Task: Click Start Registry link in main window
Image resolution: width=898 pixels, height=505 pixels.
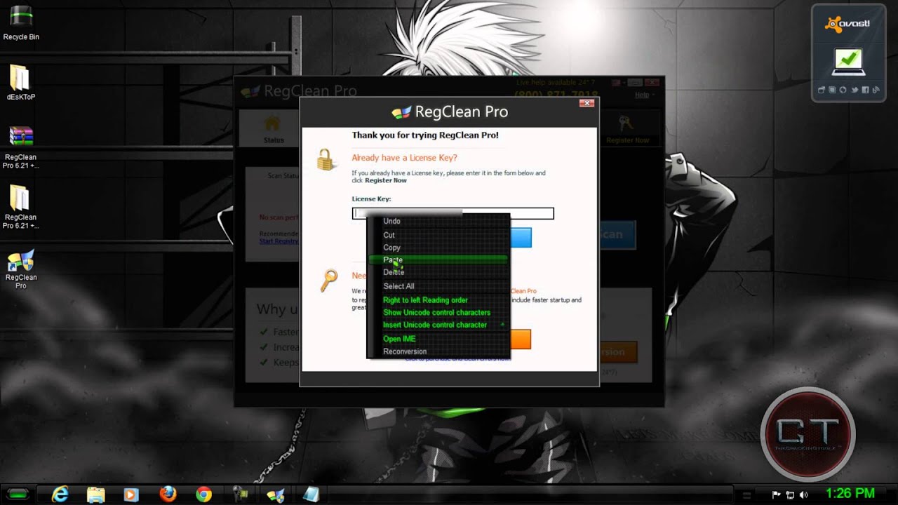Action: click(279, 241)
